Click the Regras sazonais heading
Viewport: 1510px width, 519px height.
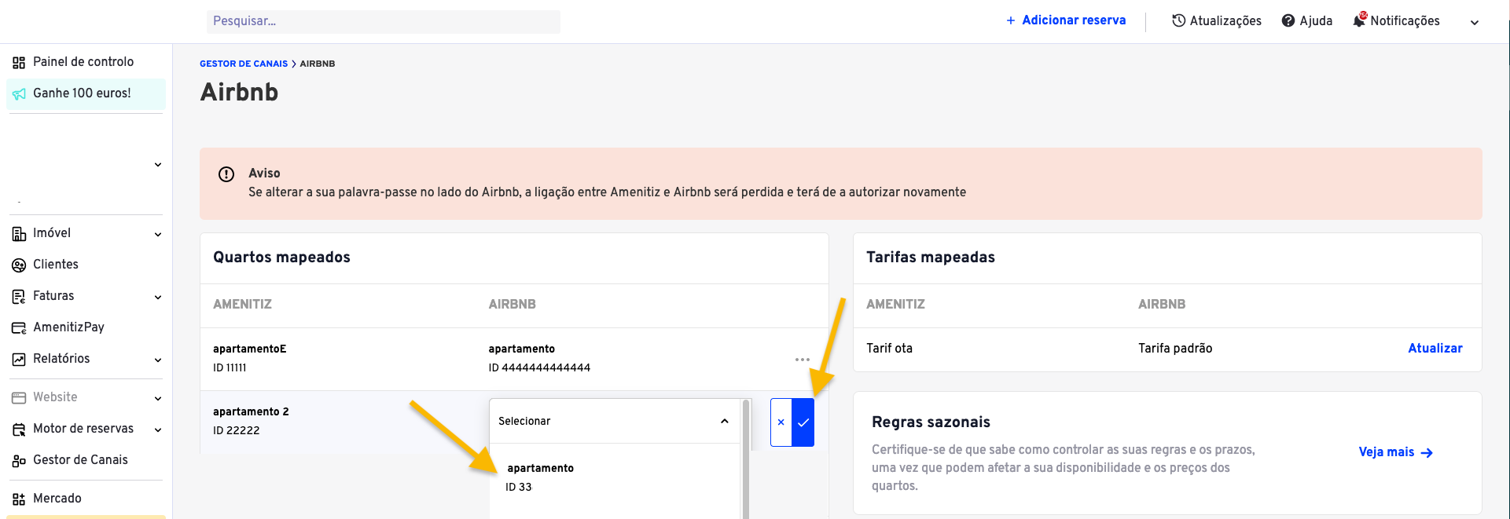(931, 422)
